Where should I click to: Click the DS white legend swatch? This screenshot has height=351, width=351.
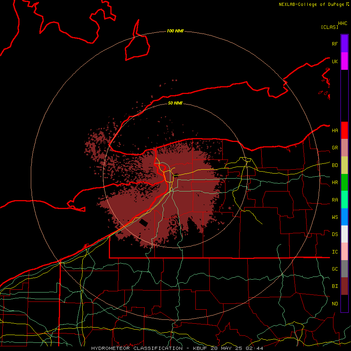coord(344,234)
